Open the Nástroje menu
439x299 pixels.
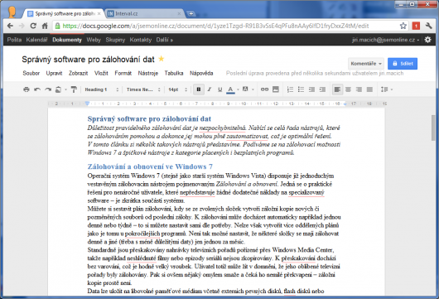(147, 73)
